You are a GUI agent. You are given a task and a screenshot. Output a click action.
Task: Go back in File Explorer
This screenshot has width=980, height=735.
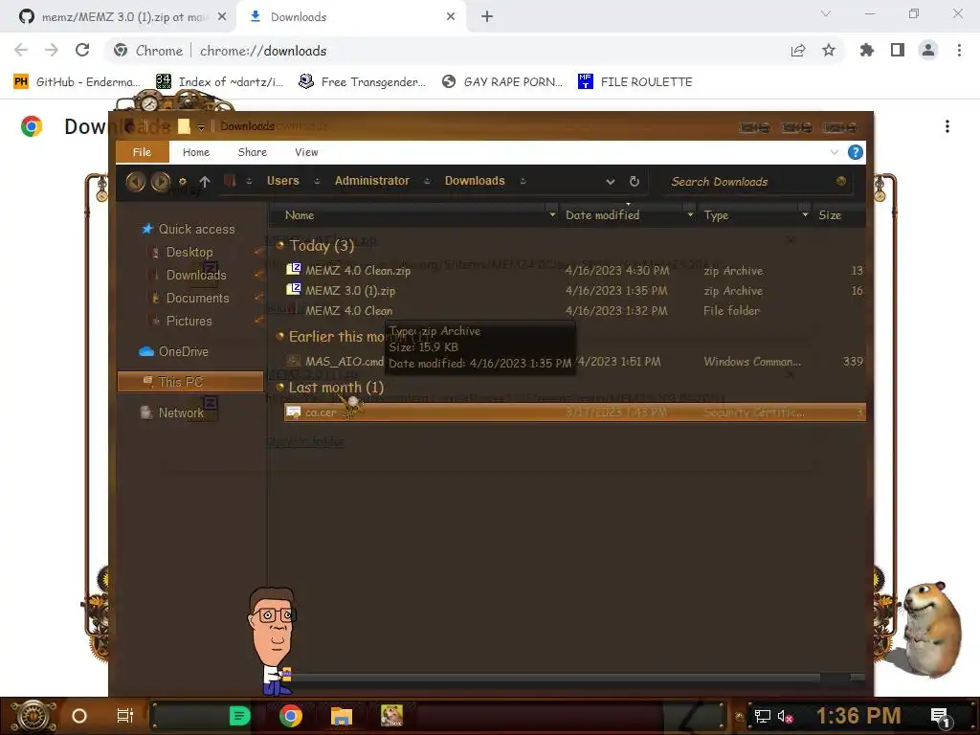136,181
